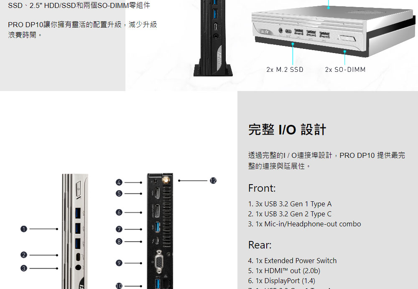Click the rear I/O panel image
This screenshot has width=418, height=289.
click(x=160, y=231)
